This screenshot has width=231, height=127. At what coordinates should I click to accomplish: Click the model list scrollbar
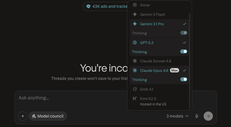pyautogui.click(x=190, y=58)
